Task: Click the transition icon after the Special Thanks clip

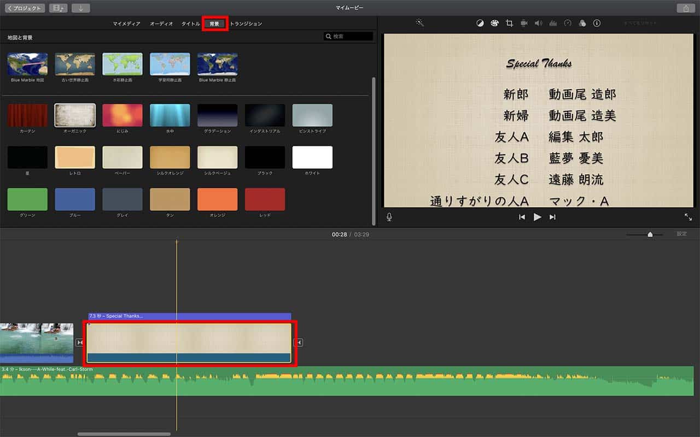Action: coord(298,342)
